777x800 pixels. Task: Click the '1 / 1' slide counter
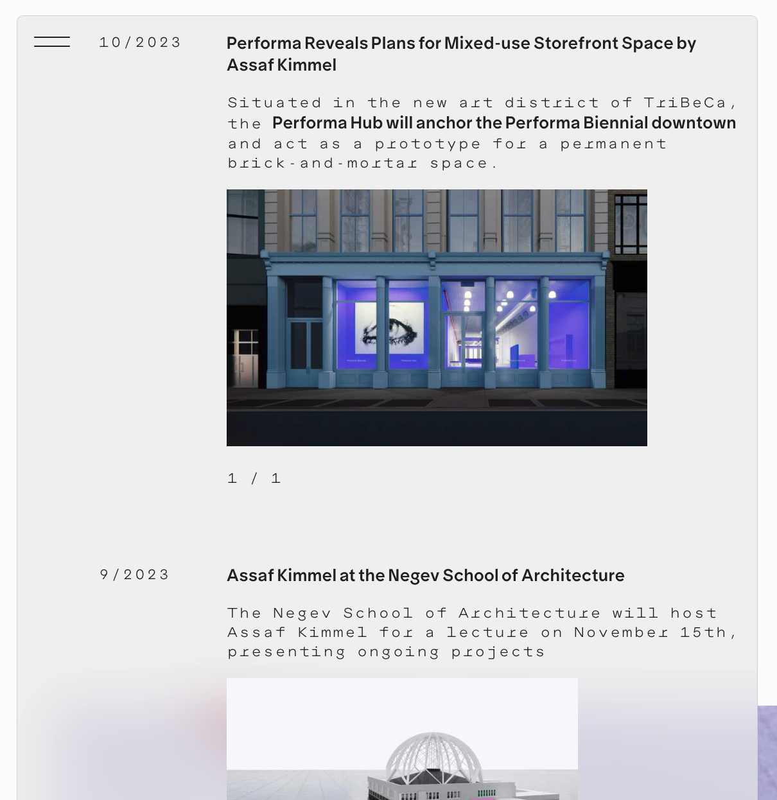click(x=254, y=478)
